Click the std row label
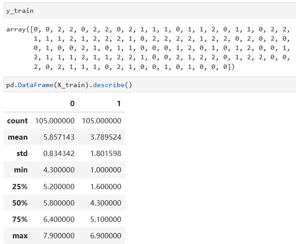 [x=22, y=153]
